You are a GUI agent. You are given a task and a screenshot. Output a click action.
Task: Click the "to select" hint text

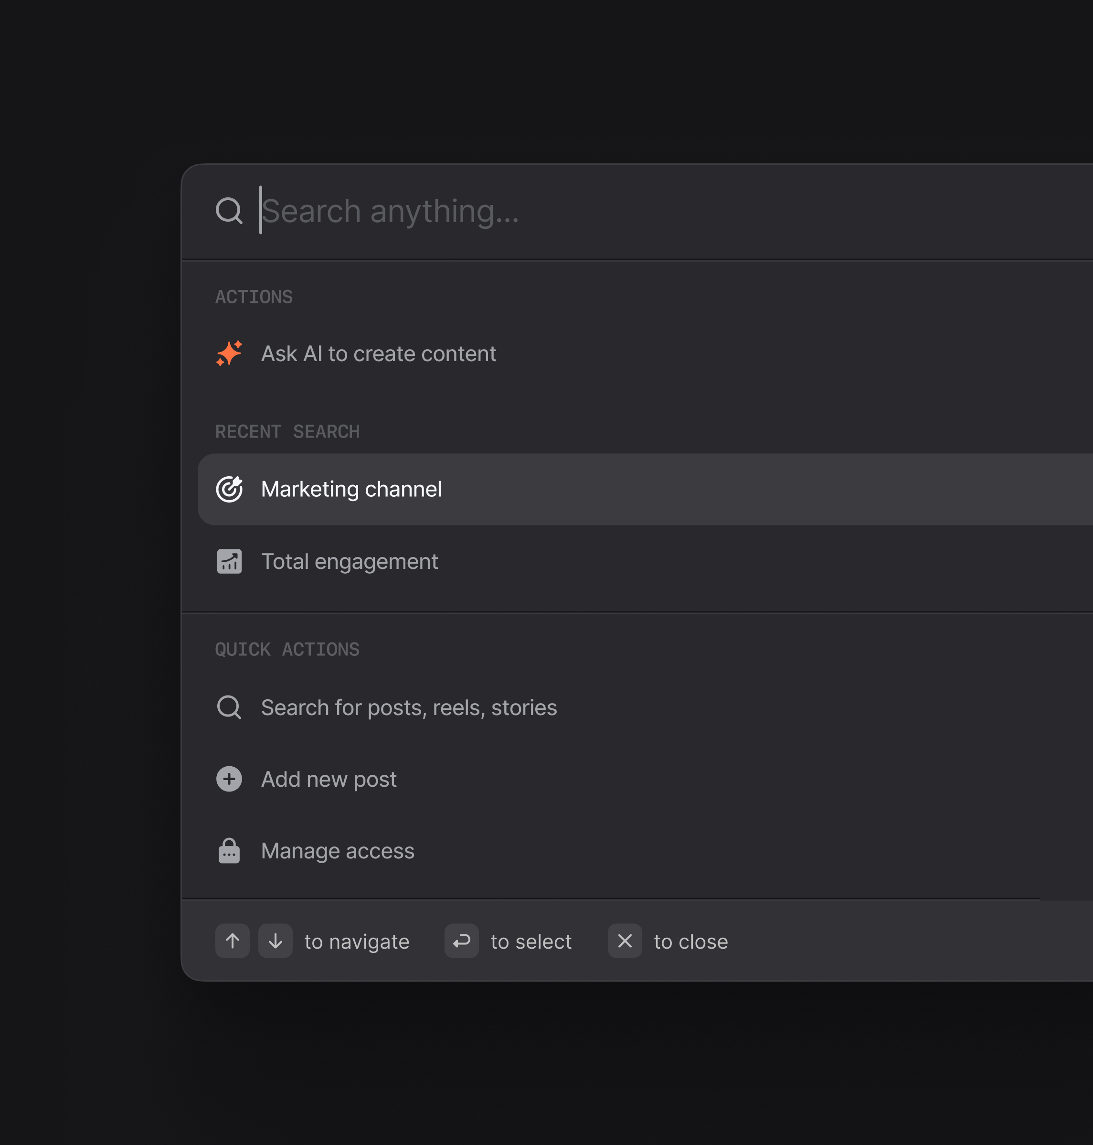(x=531, y=942)
